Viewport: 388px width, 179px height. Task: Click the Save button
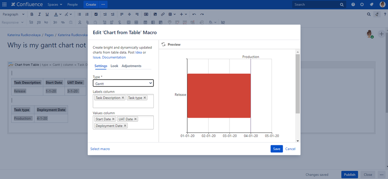pos(277,149)
